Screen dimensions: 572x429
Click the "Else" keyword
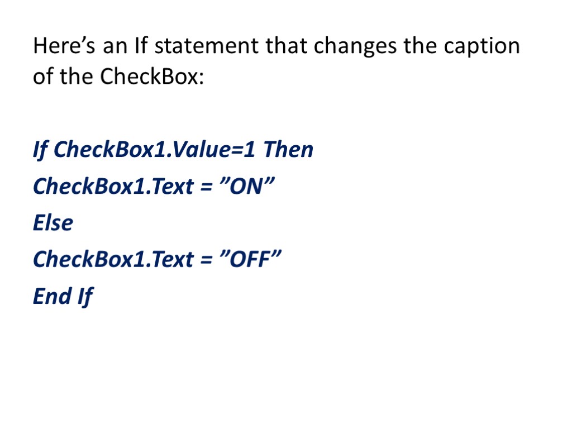pos(53,223)
